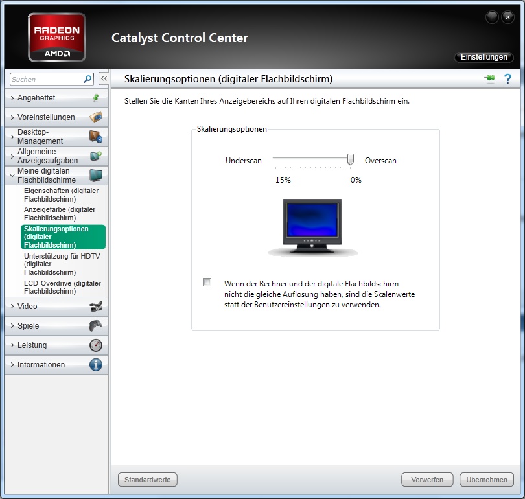This screenshot has height=499, width=525.
Task: Click the Video camera icon
Action: 96,307
